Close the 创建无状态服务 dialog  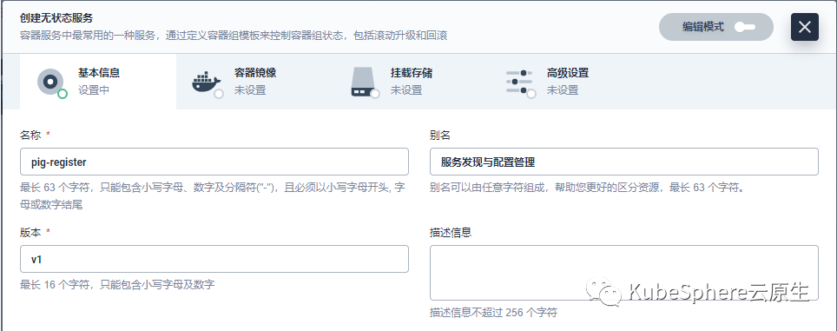tap(804, 27)
